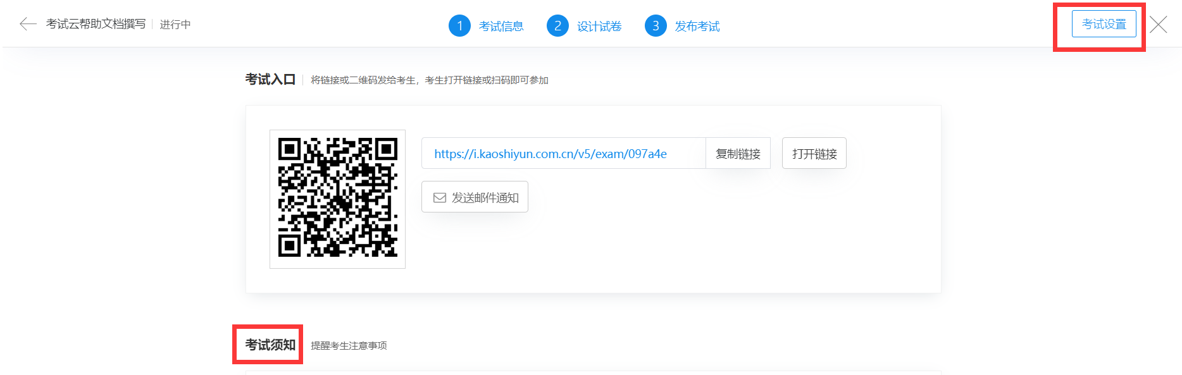Click the back arrow icon
Viewport: 1182px width, 375px height.
28,24
